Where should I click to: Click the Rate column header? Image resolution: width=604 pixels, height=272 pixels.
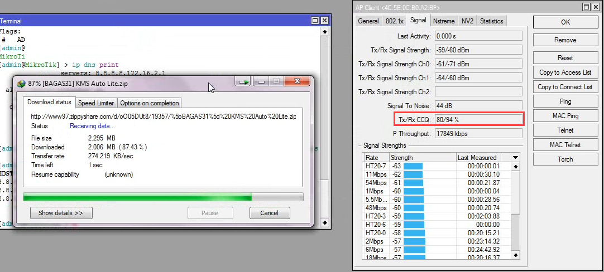[x=376, y=158]
